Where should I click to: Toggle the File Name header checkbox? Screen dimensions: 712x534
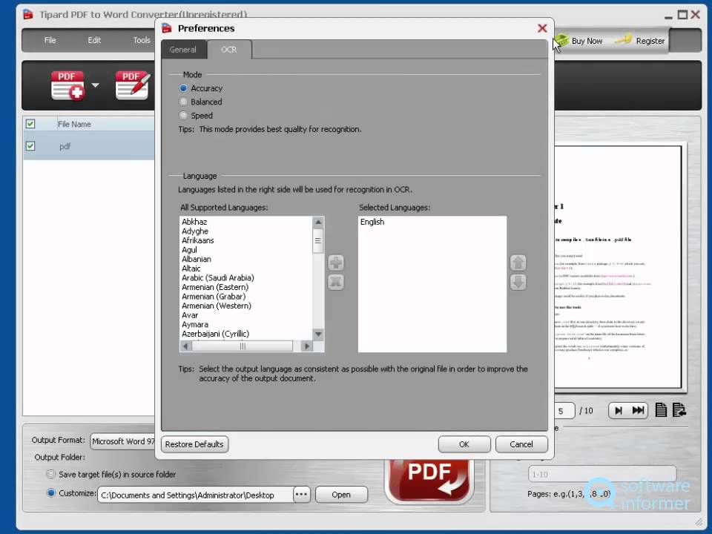(30, 124)
